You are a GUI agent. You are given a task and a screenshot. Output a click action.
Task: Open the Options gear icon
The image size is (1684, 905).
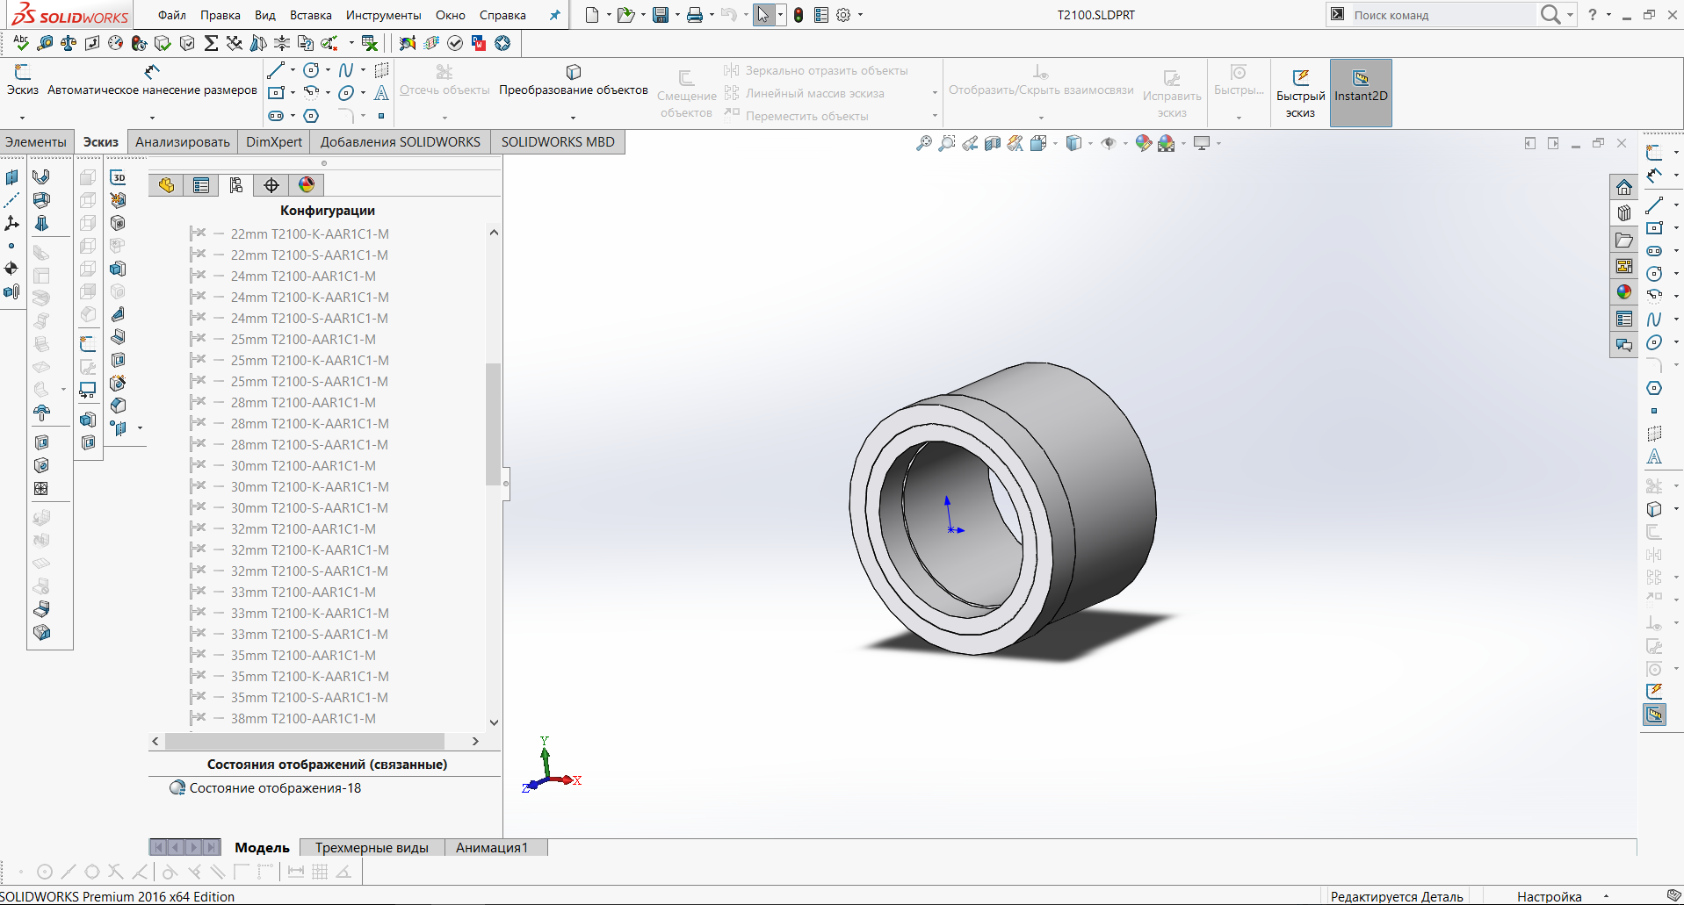(843, 15)
